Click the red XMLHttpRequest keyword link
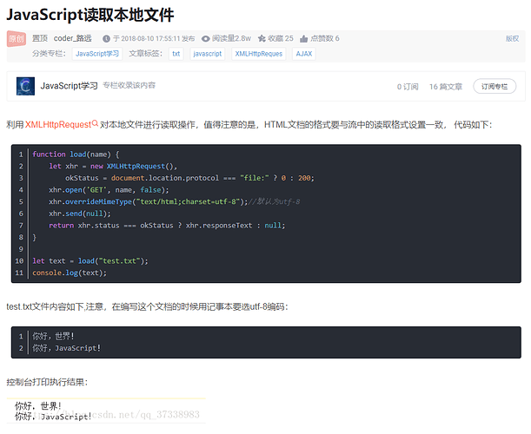The width and height of the screenshot is (531, 434). pyautogui.click(x=58, y=124)
